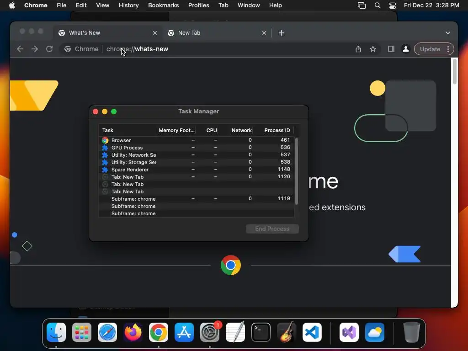Viewport: 468px width, 351px height.
Task: Open the side panel icon
Action: [x=391, y=49]
